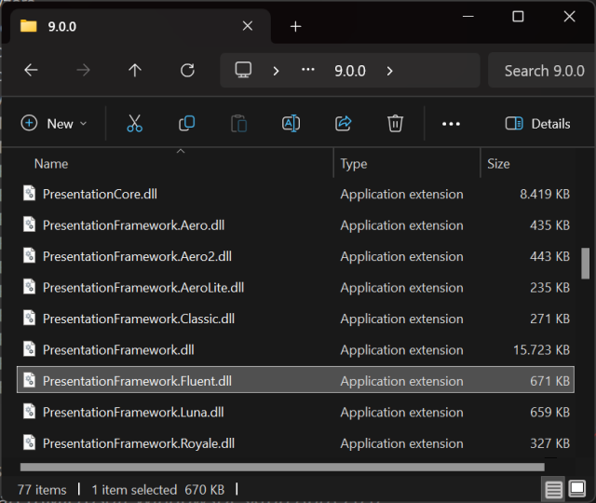This screenshot has width=596, height=503.
Task: Open the See more ellipsis menu
Action: coord(451,123)
